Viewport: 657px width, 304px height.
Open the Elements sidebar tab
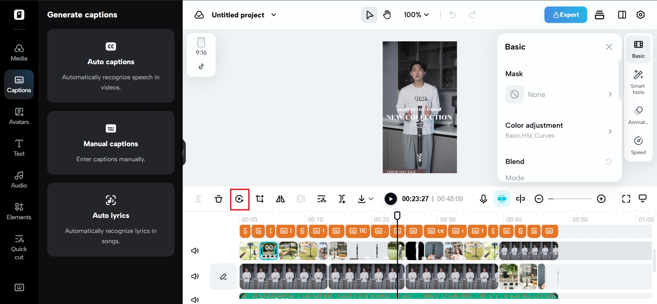[x=19, y=211]
